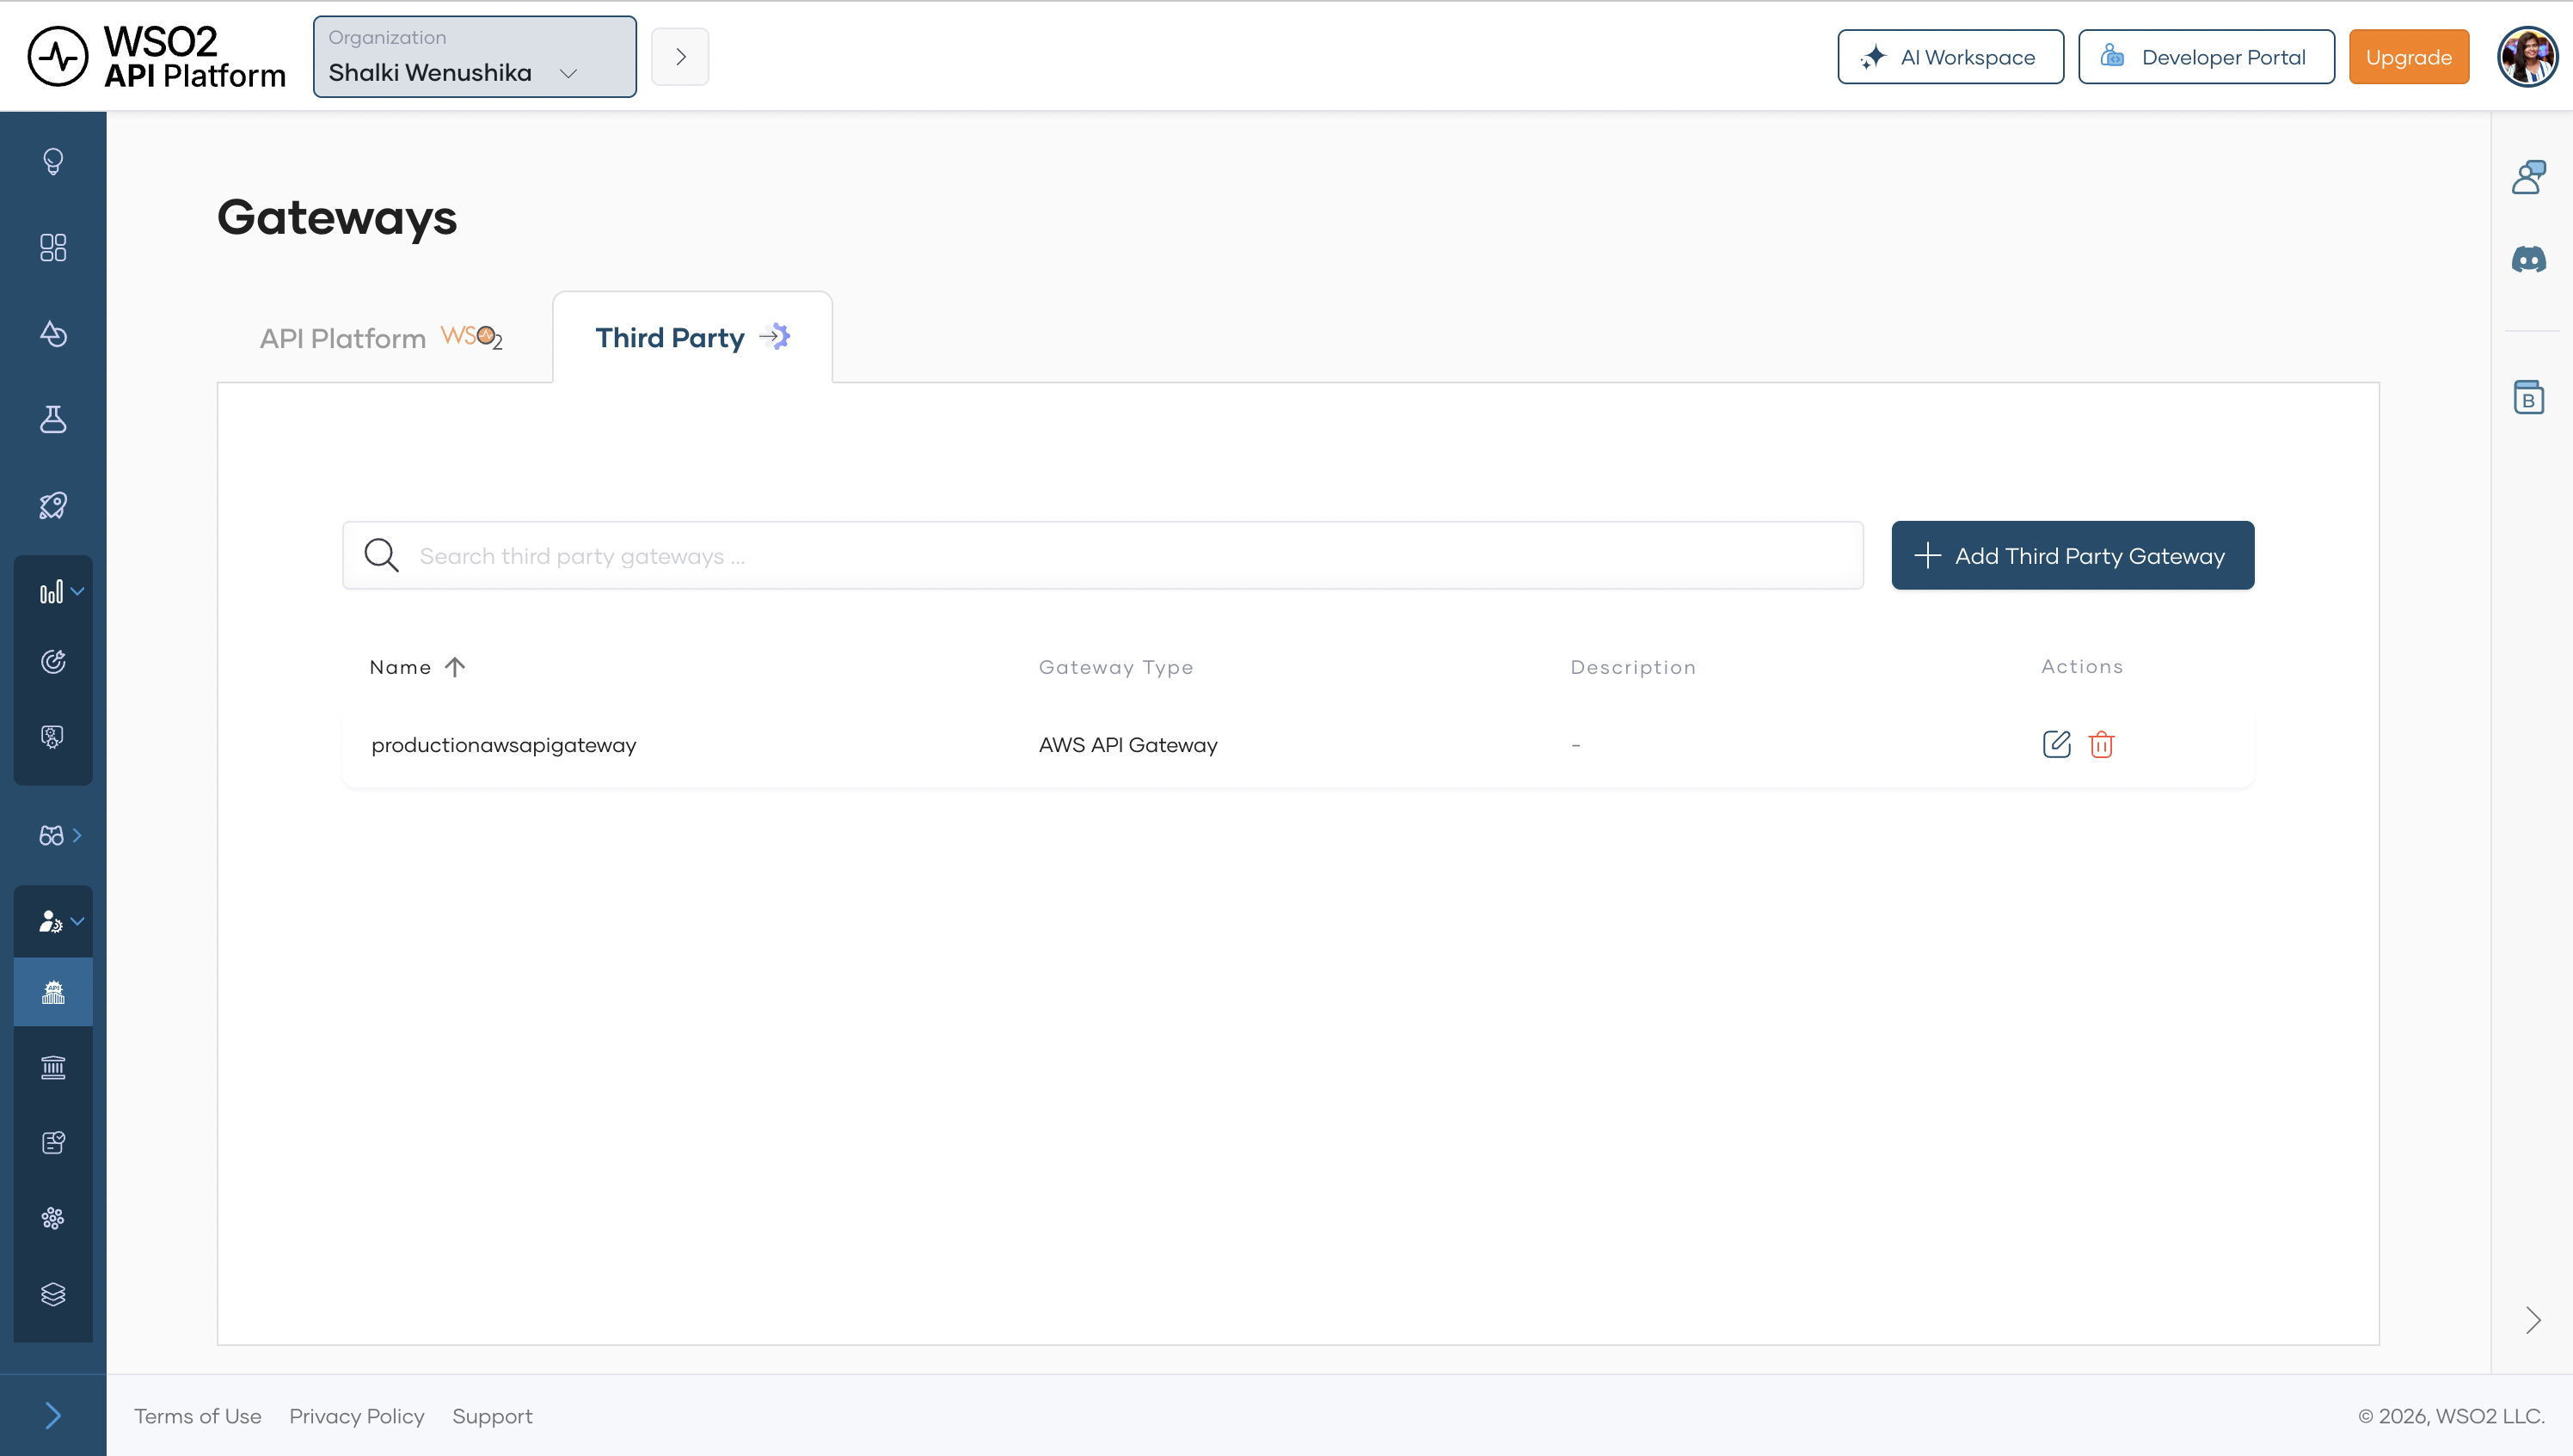Open the chat support icon in right panel
Image resolution: width=2573 pixels, height=1456 pixels.
(x=2528, y=177)
